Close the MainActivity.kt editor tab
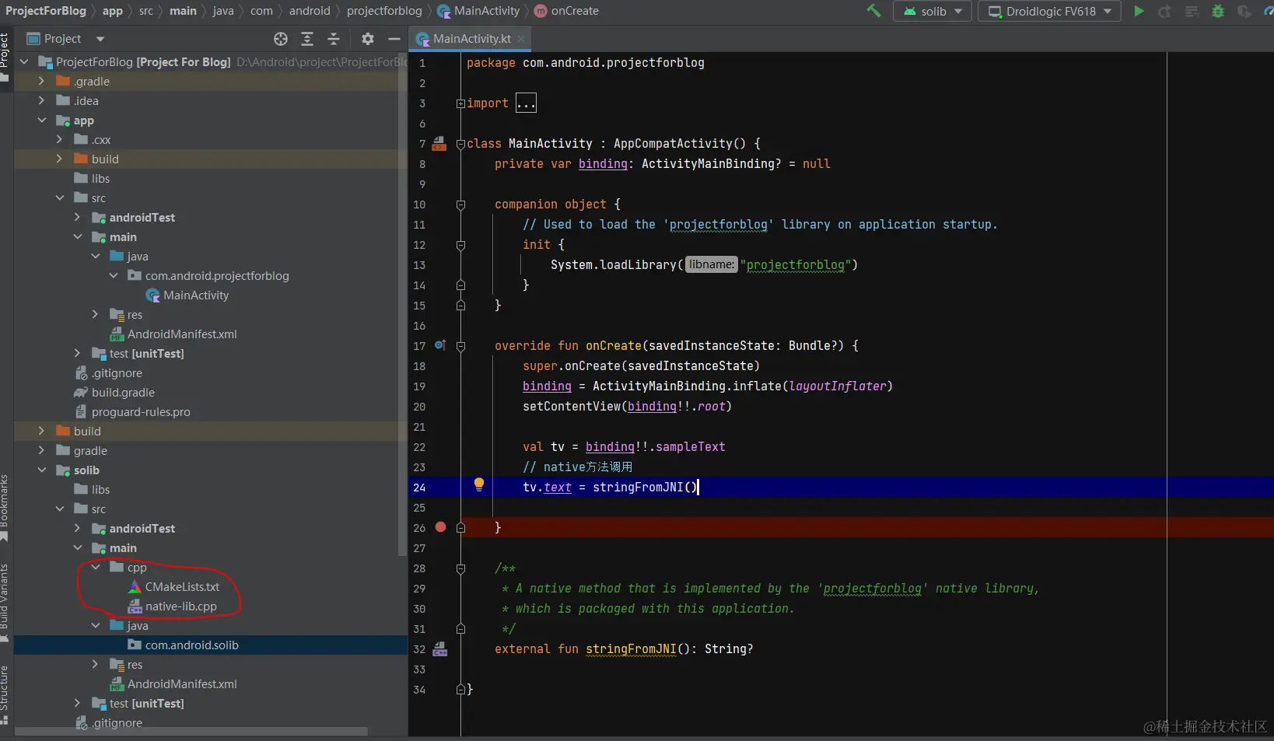This screenshot has width=1274, height=741. tap(521, 39)
